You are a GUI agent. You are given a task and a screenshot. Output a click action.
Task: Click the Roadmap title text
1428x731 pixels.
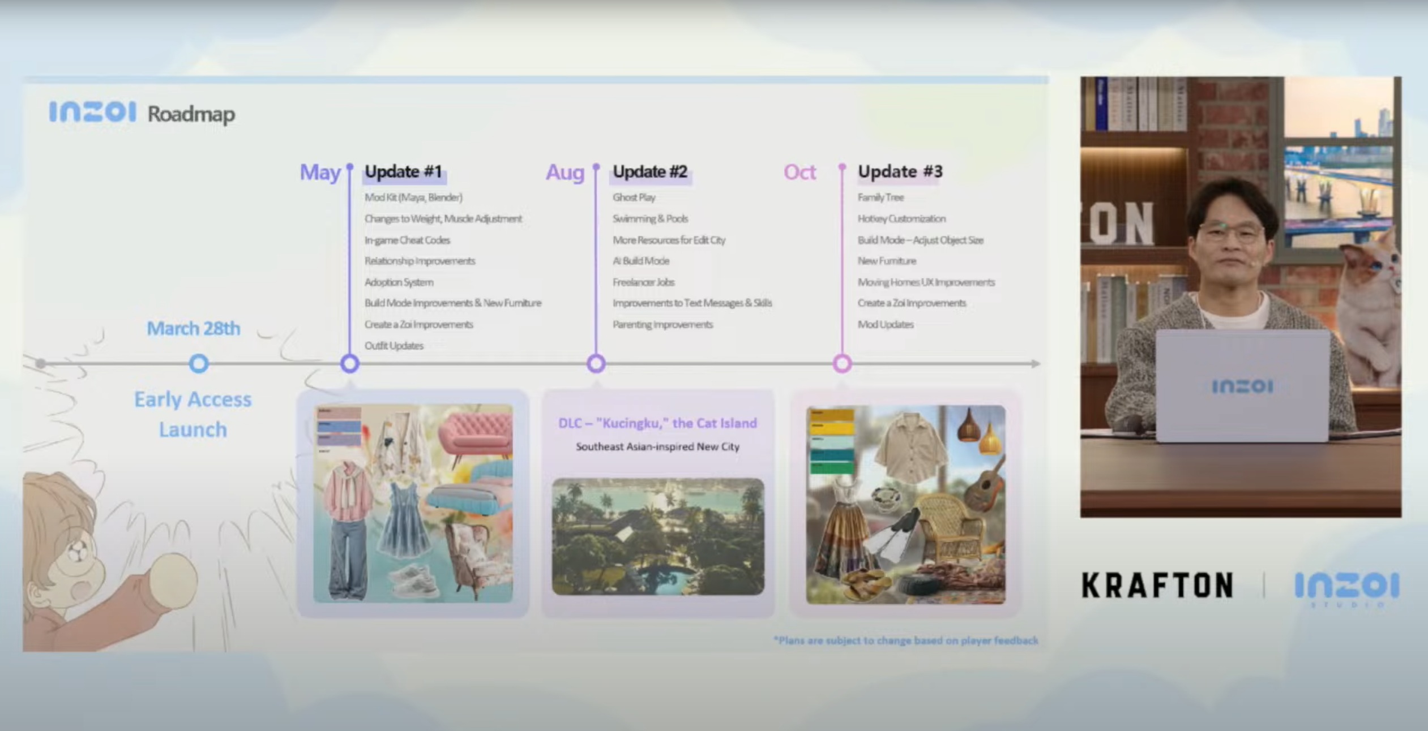191,114
